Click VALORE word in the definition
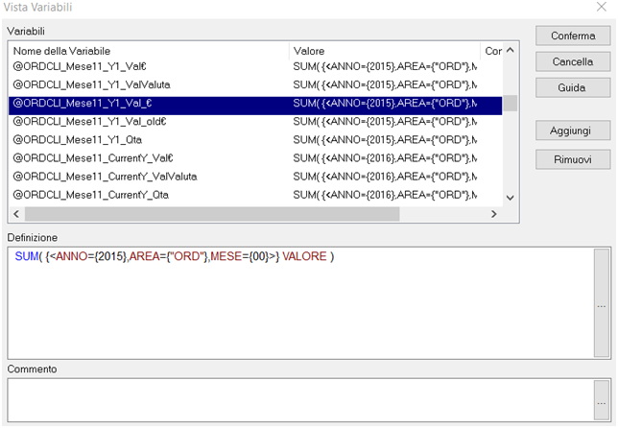618x428 pixels. [x=304, y=256]
